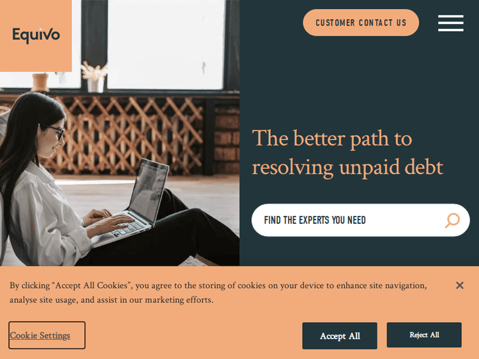This screenshot has width=479, height=359.
Task: Click the white flower vase on windowsill
Action: coord(95,77)
